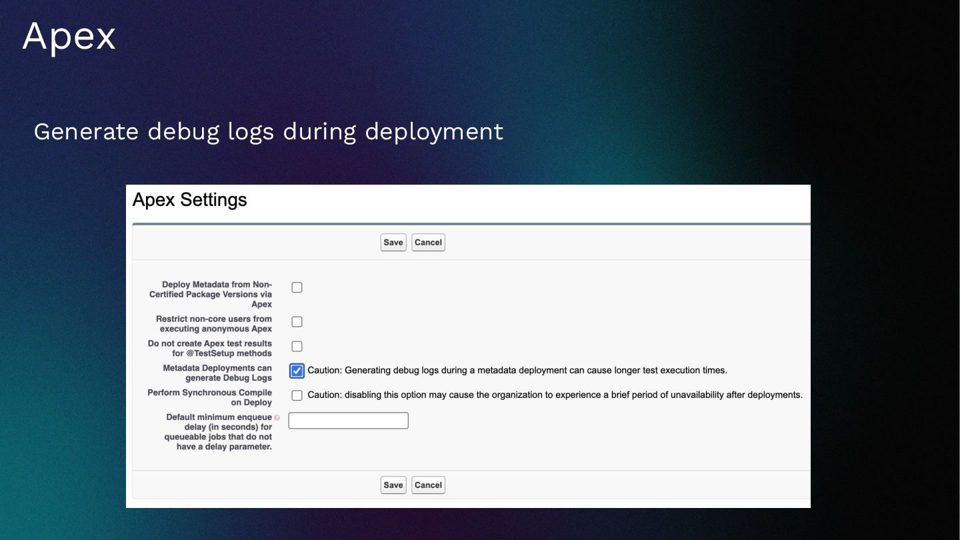Click the "Perform Synchronous Compile on Deploy" label
The width and height of the screenshot is (960, 540).
(x=210, y=397)
